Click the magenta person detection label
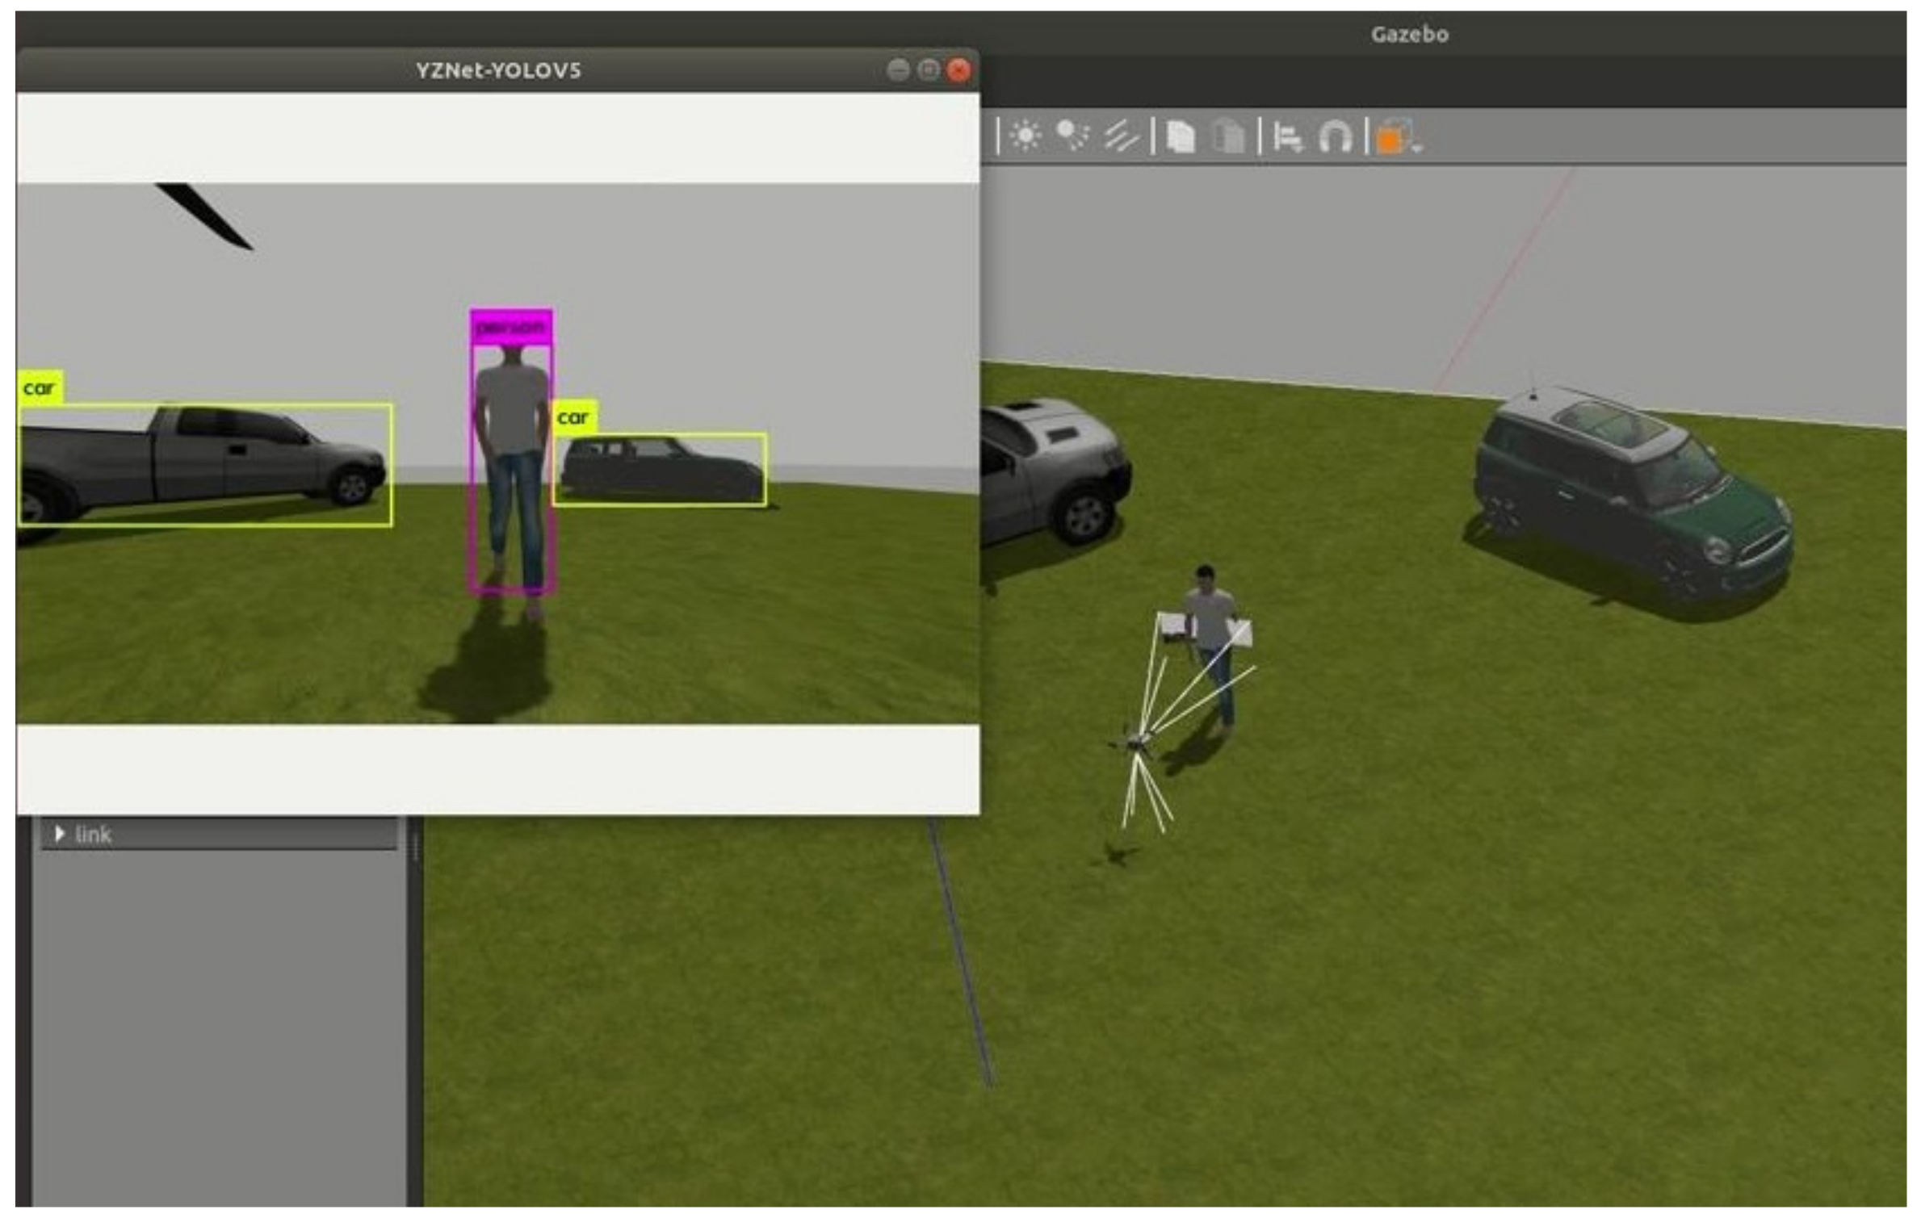The width and height of the screenshot is (1921, 1218). (510, 328)
